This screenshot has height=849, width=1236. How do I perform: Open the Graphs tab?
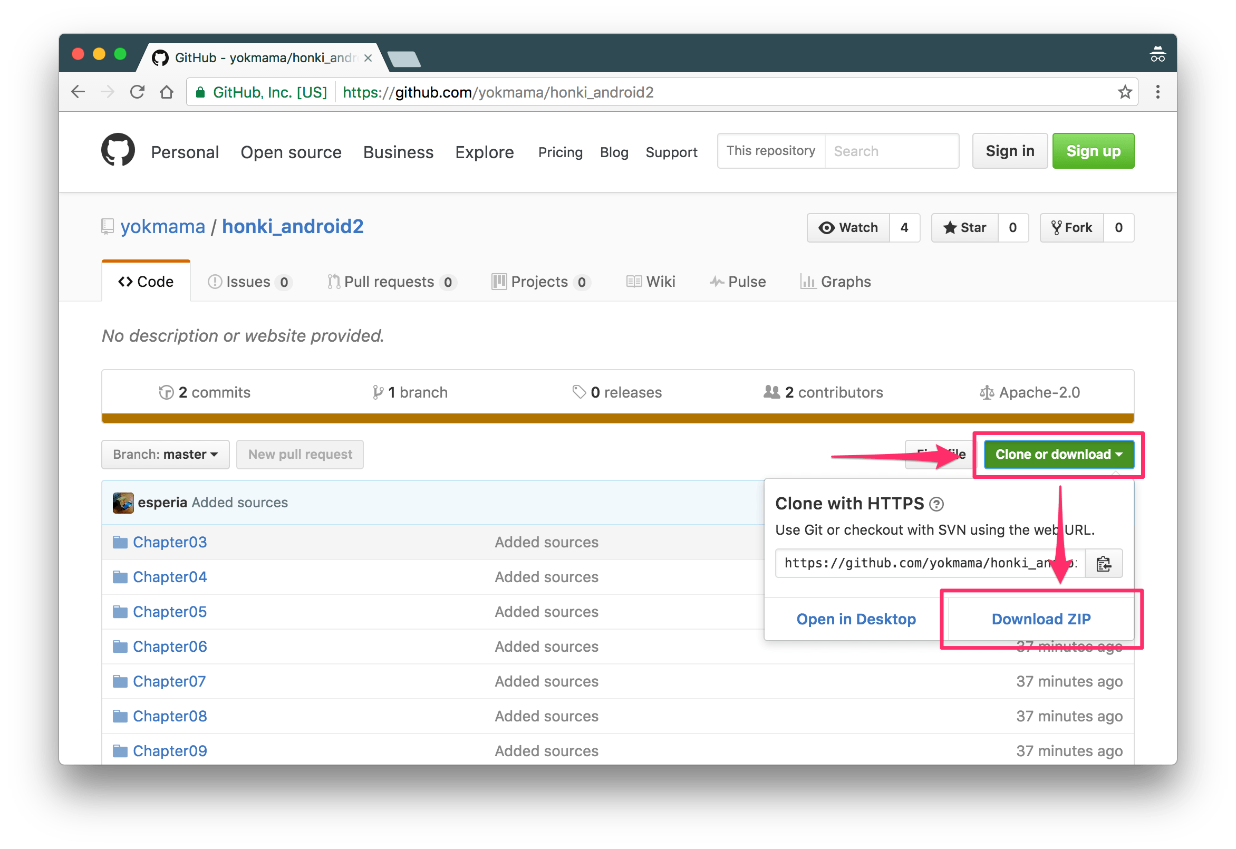(x=836, y=282)
